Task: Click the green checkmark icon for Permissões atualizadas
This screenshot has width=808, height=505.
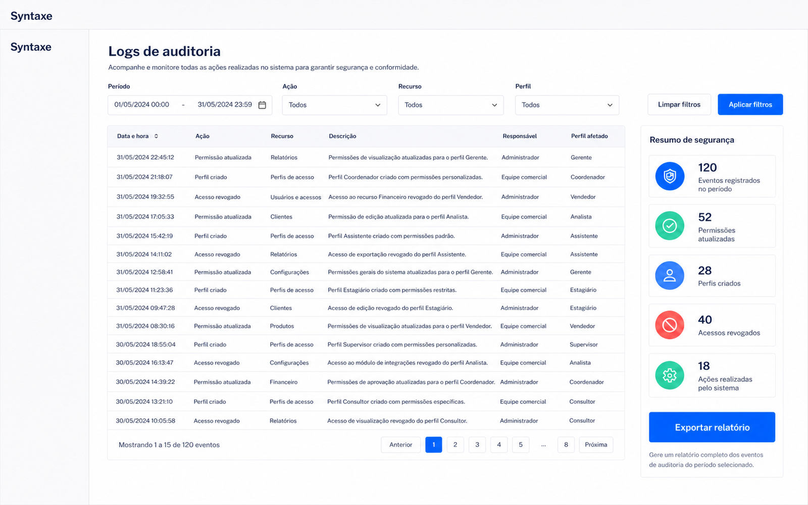Action: tap(670, 226)
